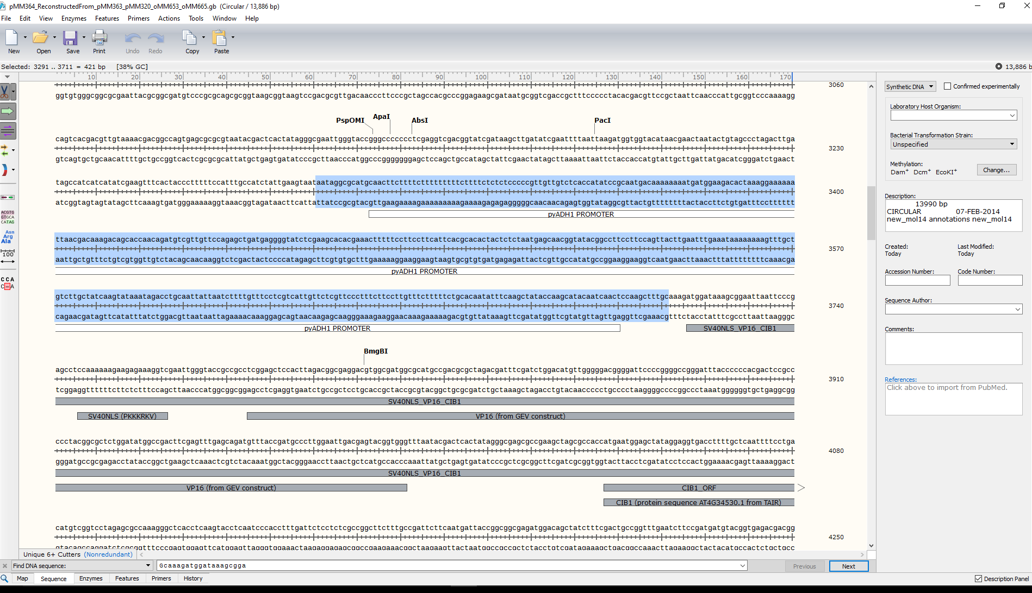The width and height of the screenshot is (1032, 593).
Task: Open the Enzymes menu
Action: coord(73,18)
